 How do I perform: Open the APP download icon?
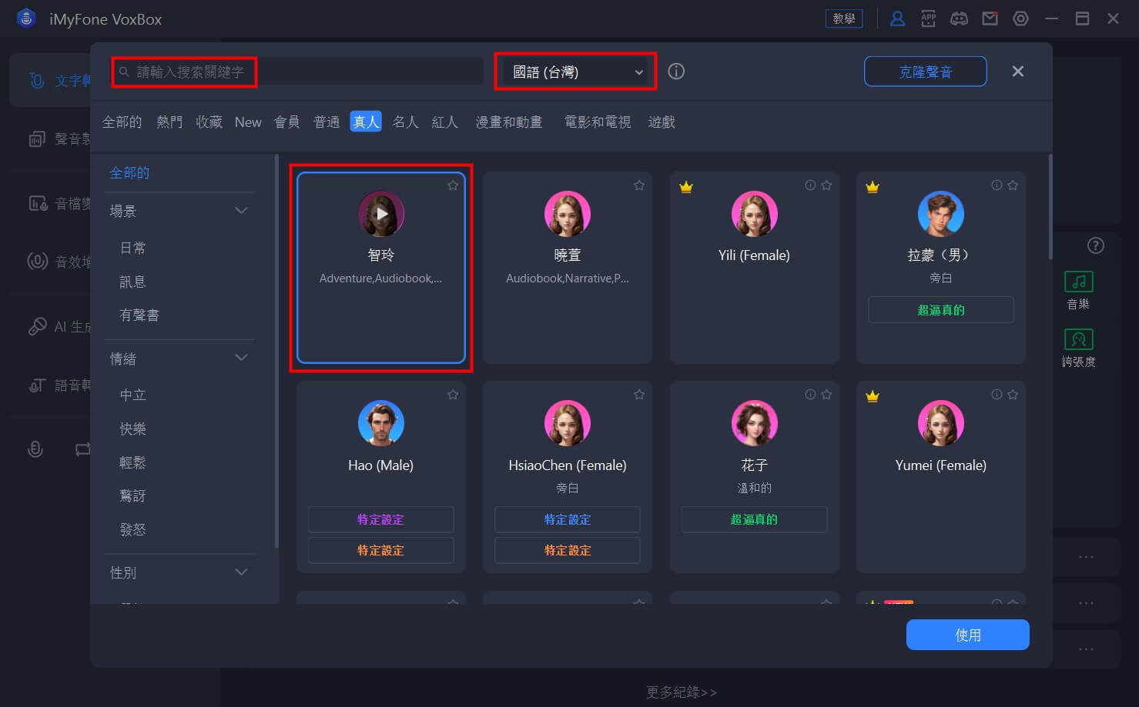[929, 18]
